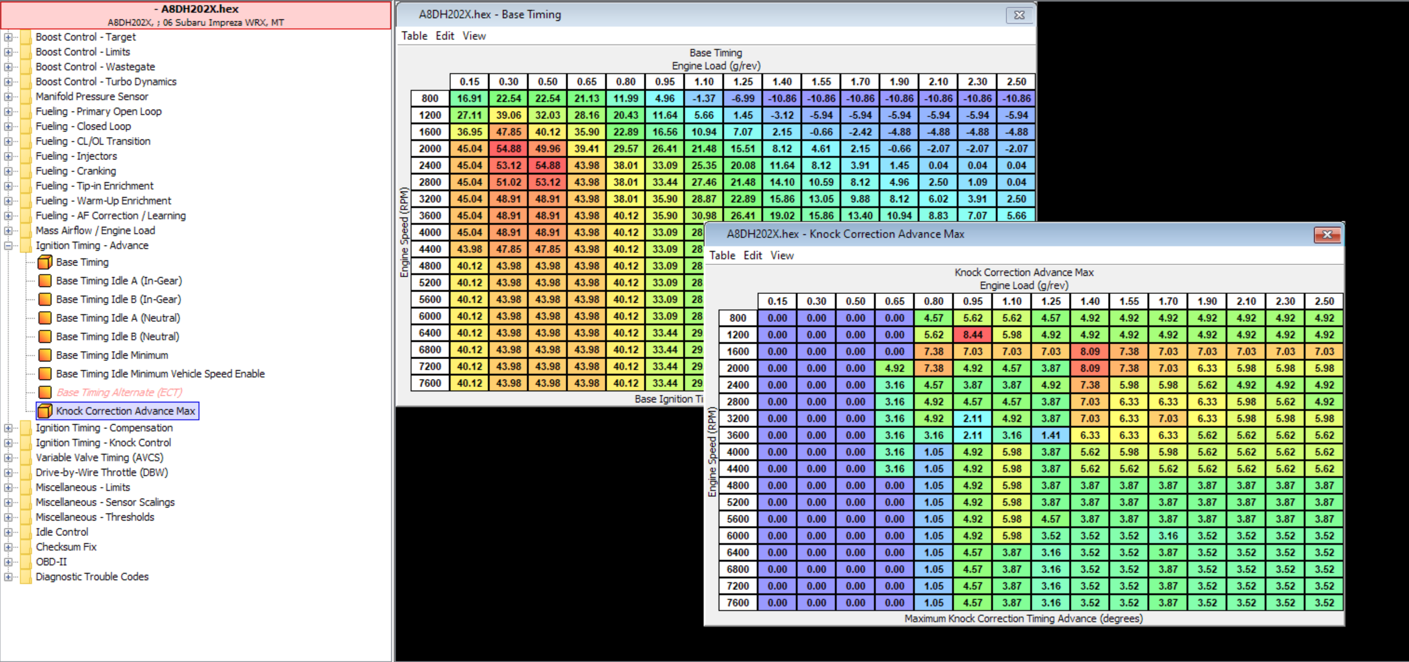The height and width of the screenshot is (662, 1409).
Task: Click 1.41 cell in Knock Correction table
Action: coord(1051,435)
